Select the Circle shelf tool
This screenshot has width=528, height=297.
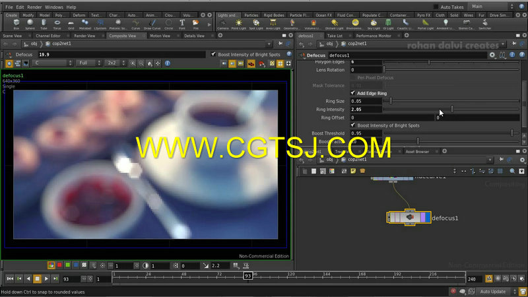168,24
